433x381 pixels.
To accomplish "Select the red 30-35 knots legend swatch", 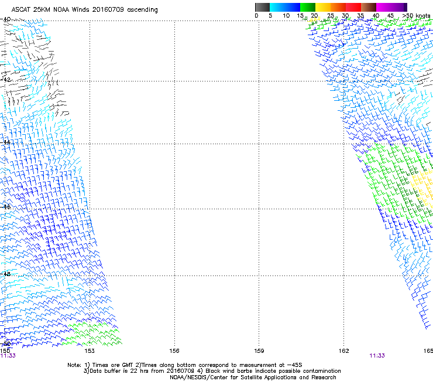I will coord(353,7).
